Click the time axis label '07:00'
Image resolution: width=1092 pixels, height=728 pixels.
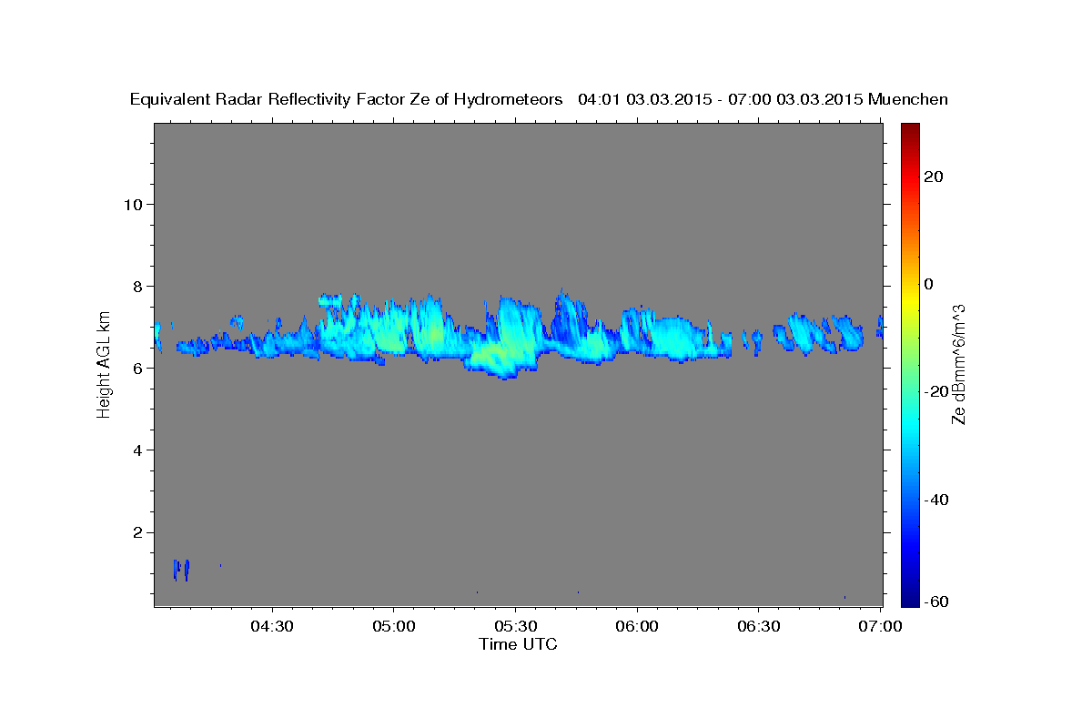tap(881, 627)
